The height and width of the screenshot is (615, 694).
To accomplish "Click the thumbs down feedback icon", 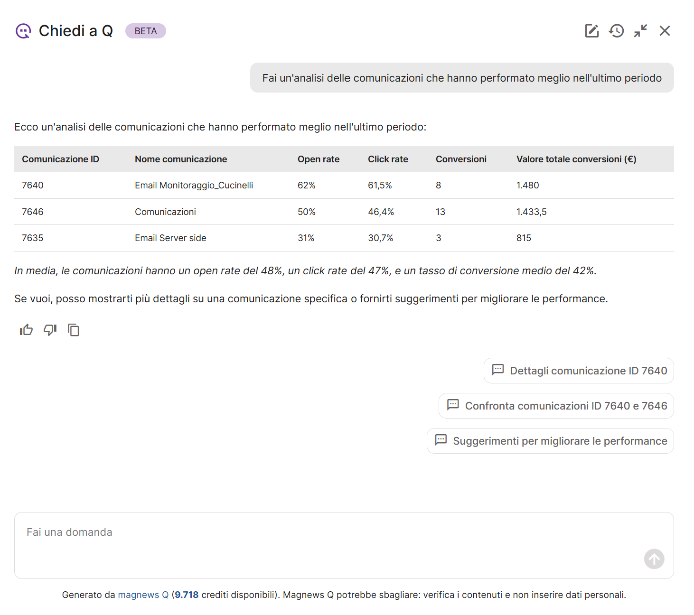I will (50, 330).
